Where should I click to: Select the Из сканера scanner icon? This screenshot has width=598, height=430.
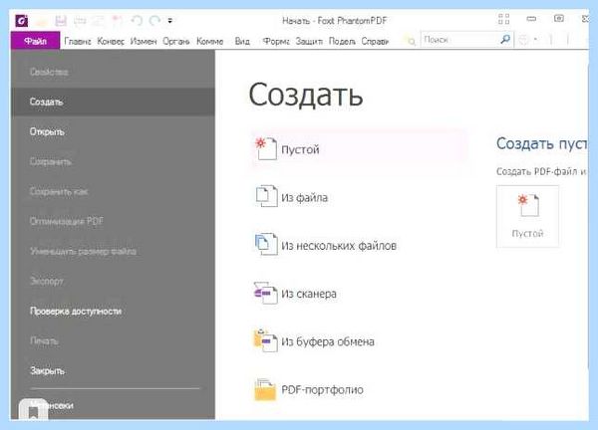pyautogui.click(x=265, y=293)
